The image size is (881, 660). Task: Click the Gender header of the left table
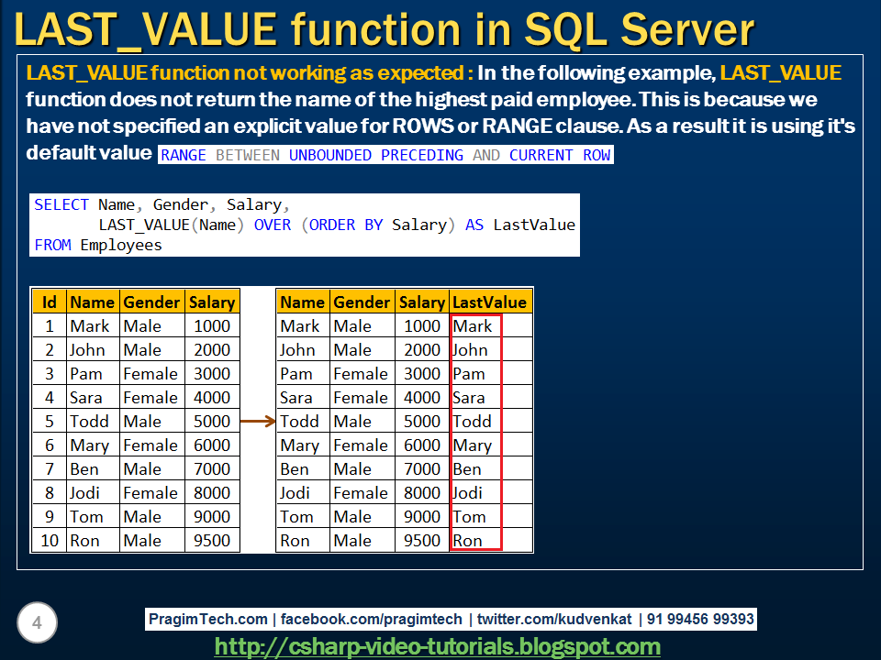point(151,302)
